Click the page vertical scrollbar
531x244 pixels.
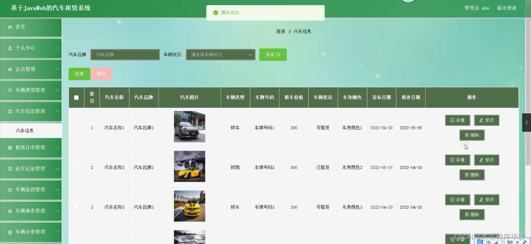pos(528,92)
